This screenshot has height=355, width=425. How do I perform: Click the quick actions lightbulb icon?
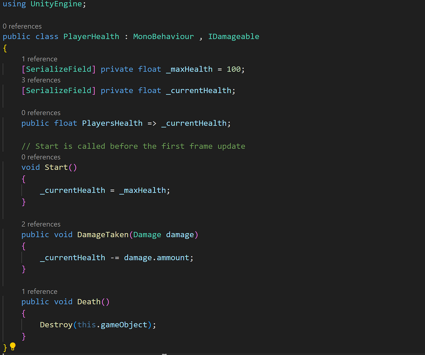tap(13, 347)
